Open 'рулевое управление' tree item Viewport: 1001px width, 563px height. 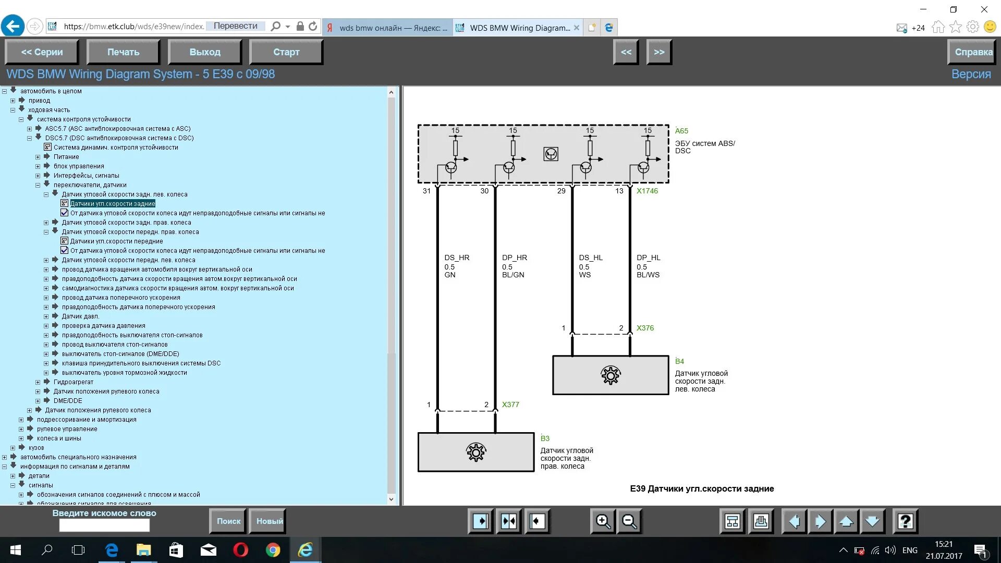point(67,429)
